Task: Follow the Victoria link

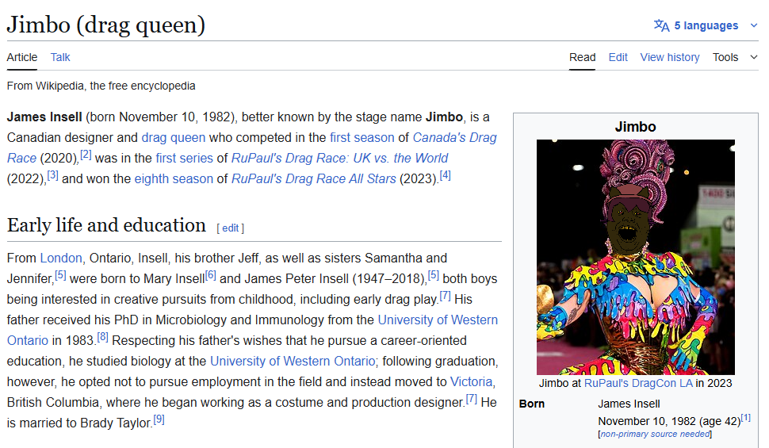Action: pos(471,381)
